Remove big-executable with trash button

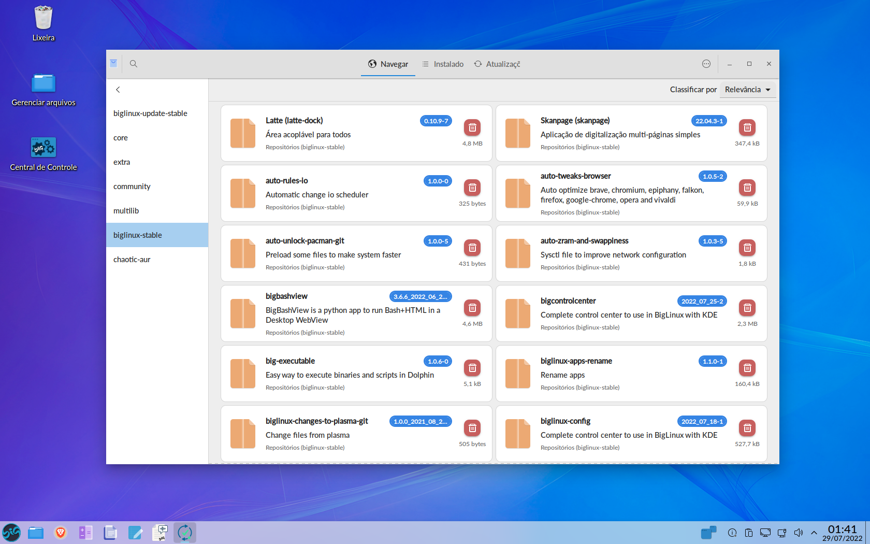472,368
